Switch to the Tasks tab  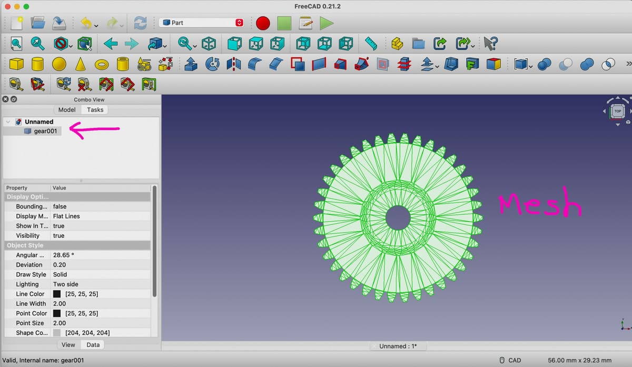pos(95,110)
